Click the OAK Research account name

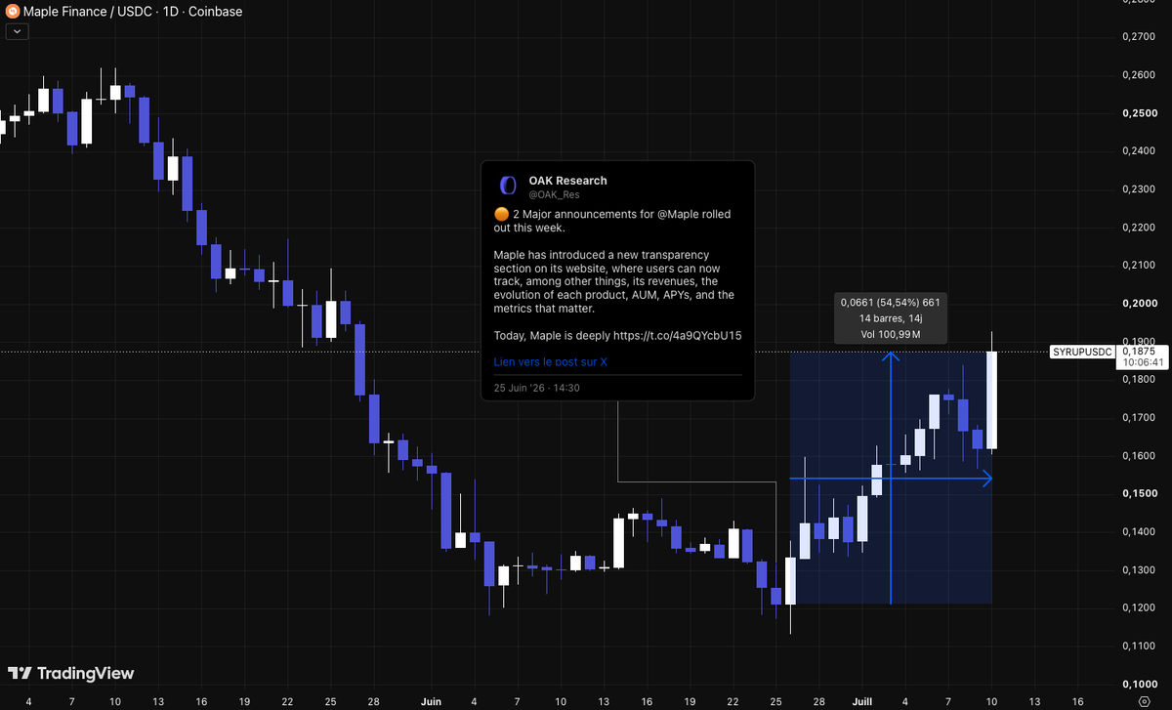coord(567,181)
